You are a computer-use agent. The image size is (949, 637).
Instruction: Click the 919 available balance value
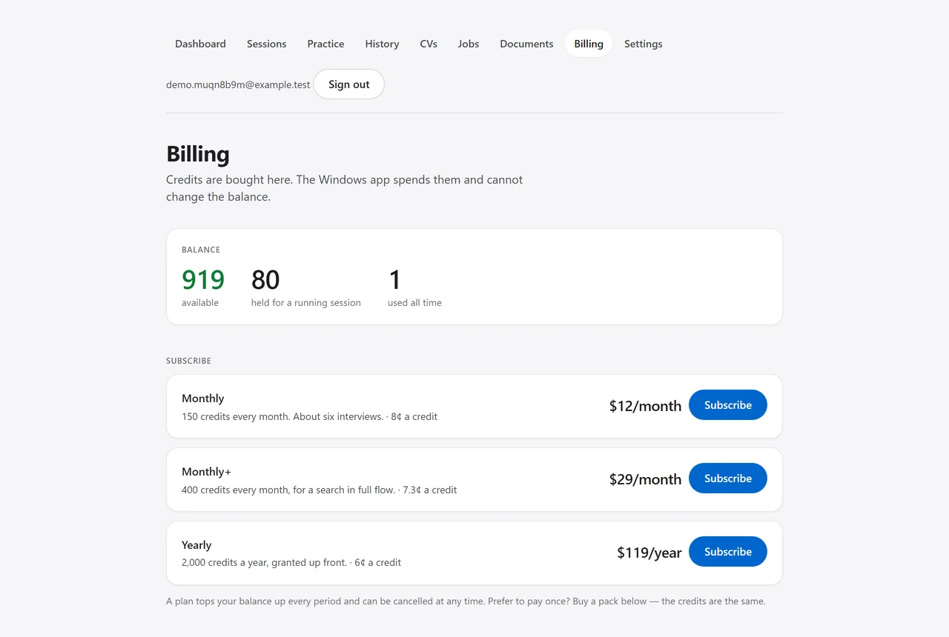pyautogui.click(x=203, y=280)
